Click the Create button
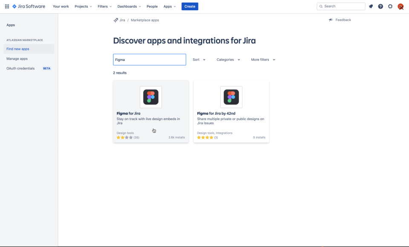Screen dimensions: 409x247 point(190,6)
